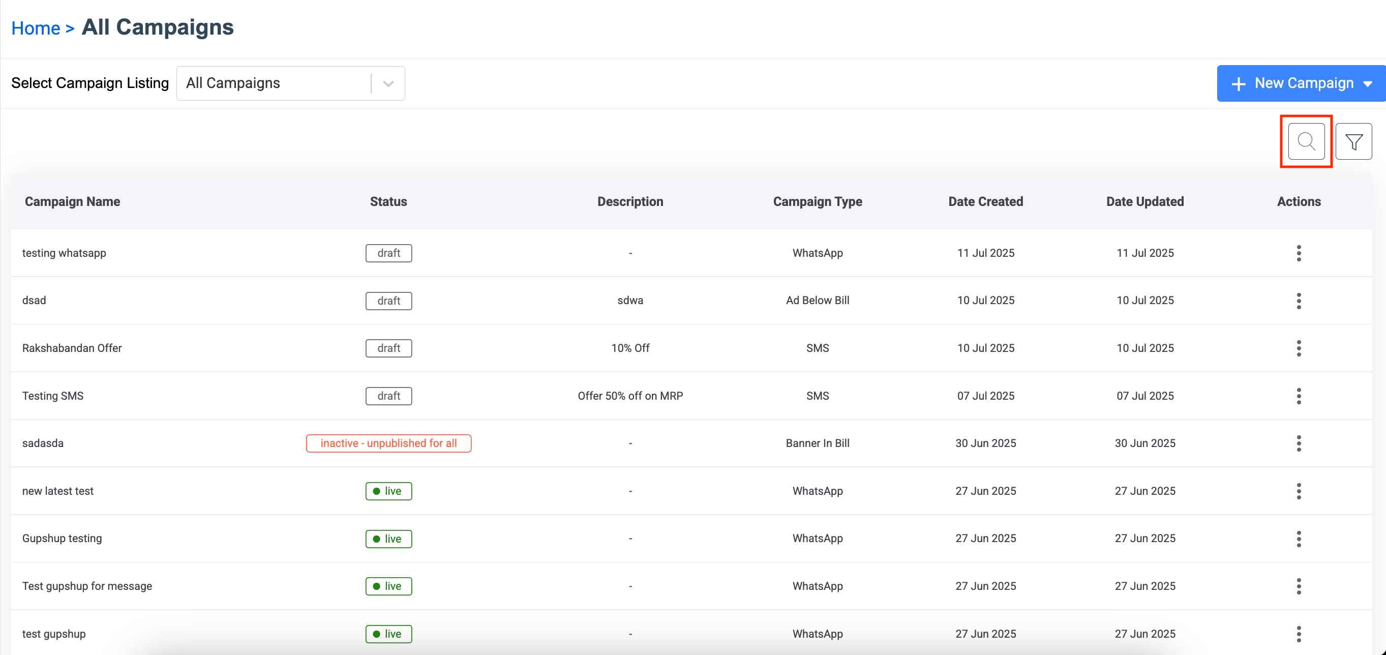Click the draft badge for dsad
The image size is (1386, 655).
click(x=388, y=301)
